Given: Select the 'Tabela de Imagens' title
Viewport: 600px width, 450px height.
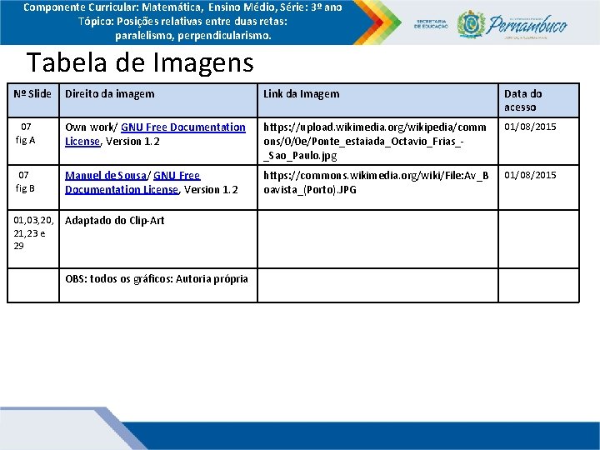Looking at the screenshot, I should click(x=140, y=62).
